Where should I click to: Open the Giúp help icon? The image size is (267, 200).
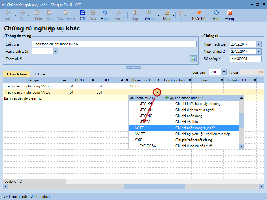click(x=216, y=13)
